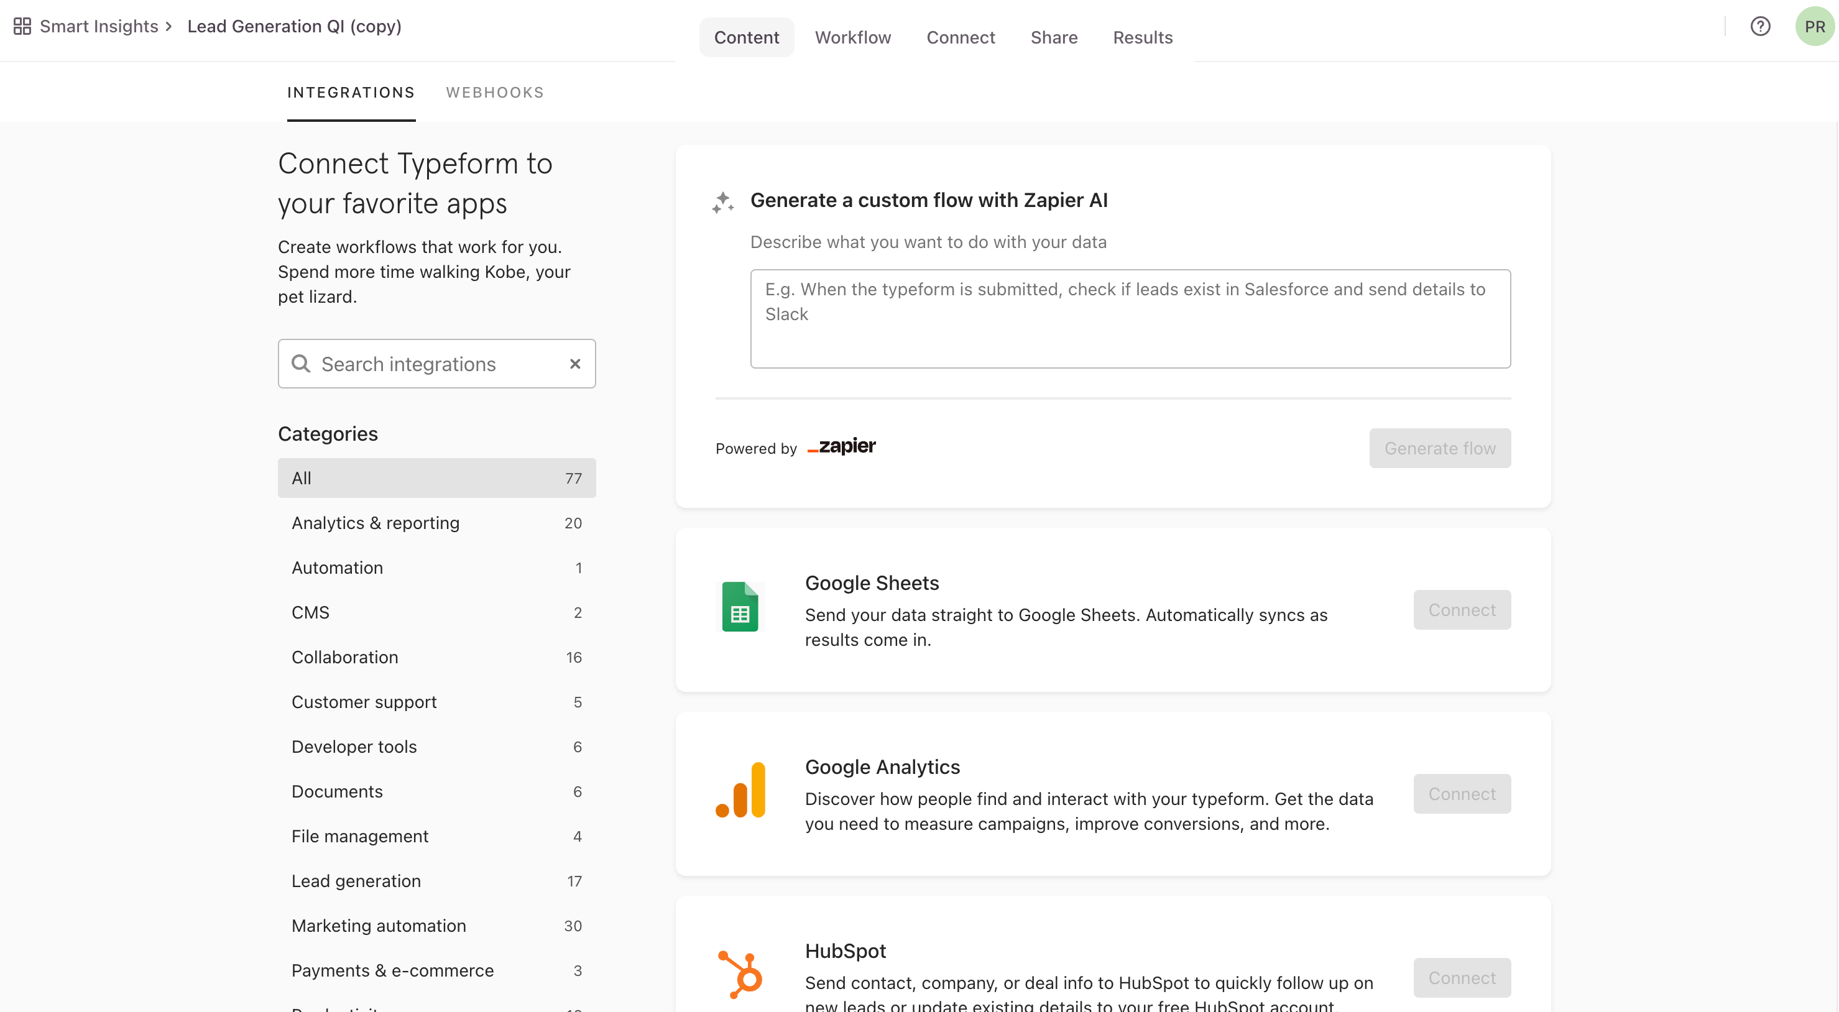Click the Lead Generation QI (copy) title

294,26
